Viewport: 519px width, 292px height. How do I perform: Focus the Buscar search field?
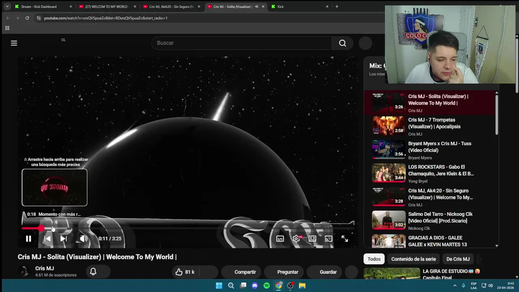[x=242, y=43]
